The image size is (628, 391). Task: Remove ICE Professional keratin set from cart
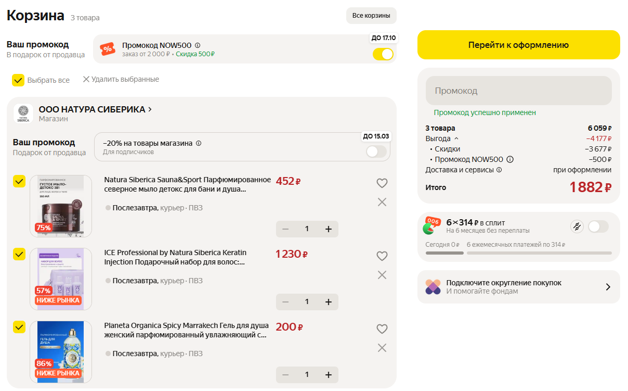[382, 274]
